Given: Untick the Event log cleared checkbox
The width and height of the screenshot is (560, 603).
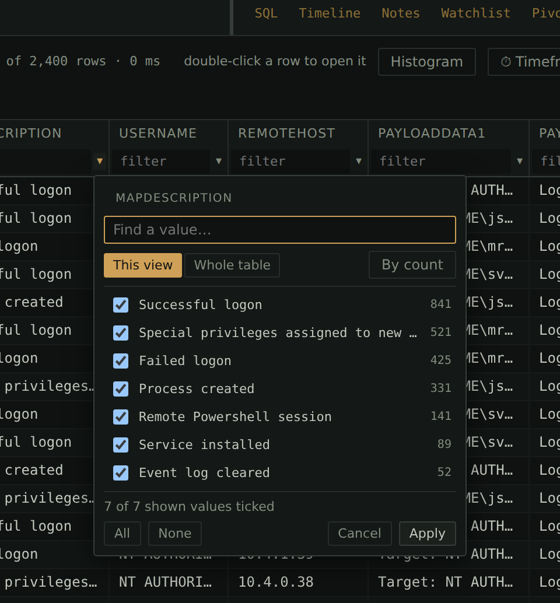Looking at the screenshot, I should (121, 473).
